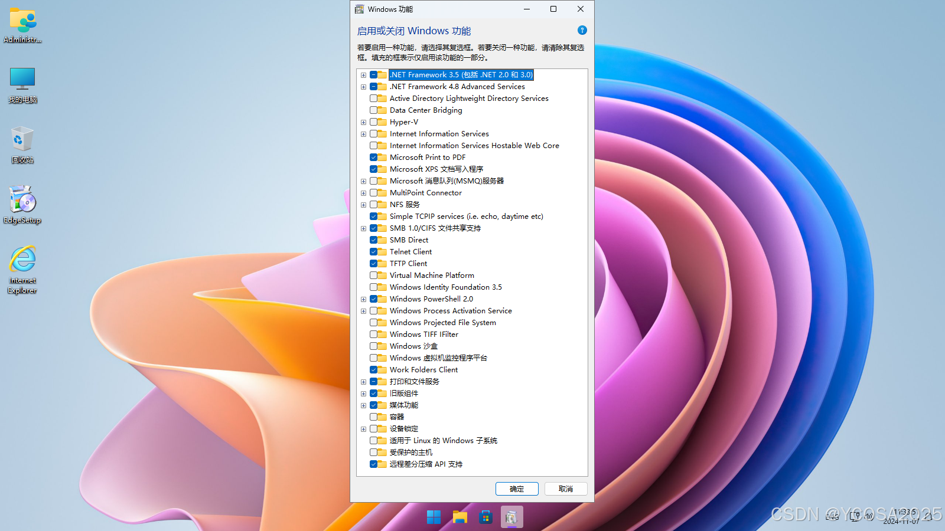Click the folder icon beside Telnet Client
945x531 pixels.
383,252
